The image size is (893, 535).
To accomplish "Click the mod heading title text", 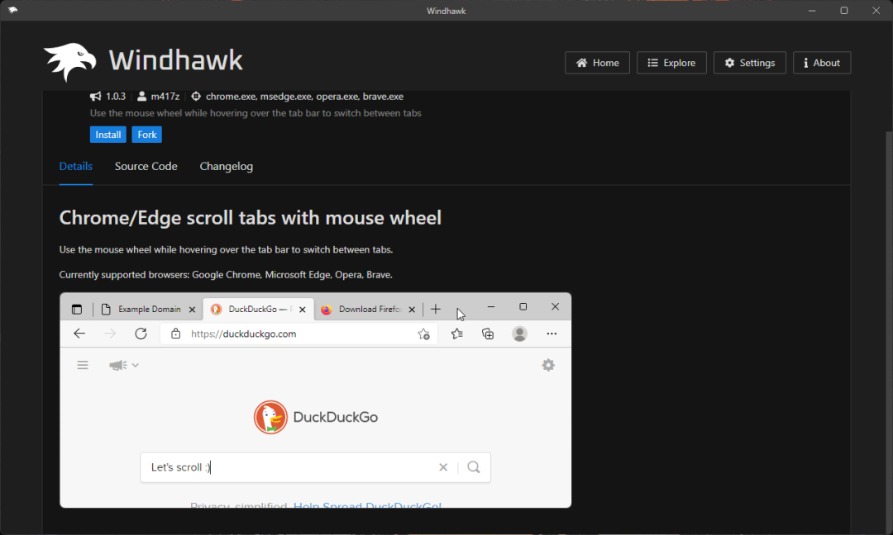I will tap(250, 218).
